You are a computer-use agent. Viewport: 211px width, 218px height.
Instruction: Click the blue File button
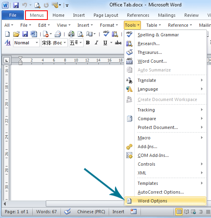click(13, 15)
